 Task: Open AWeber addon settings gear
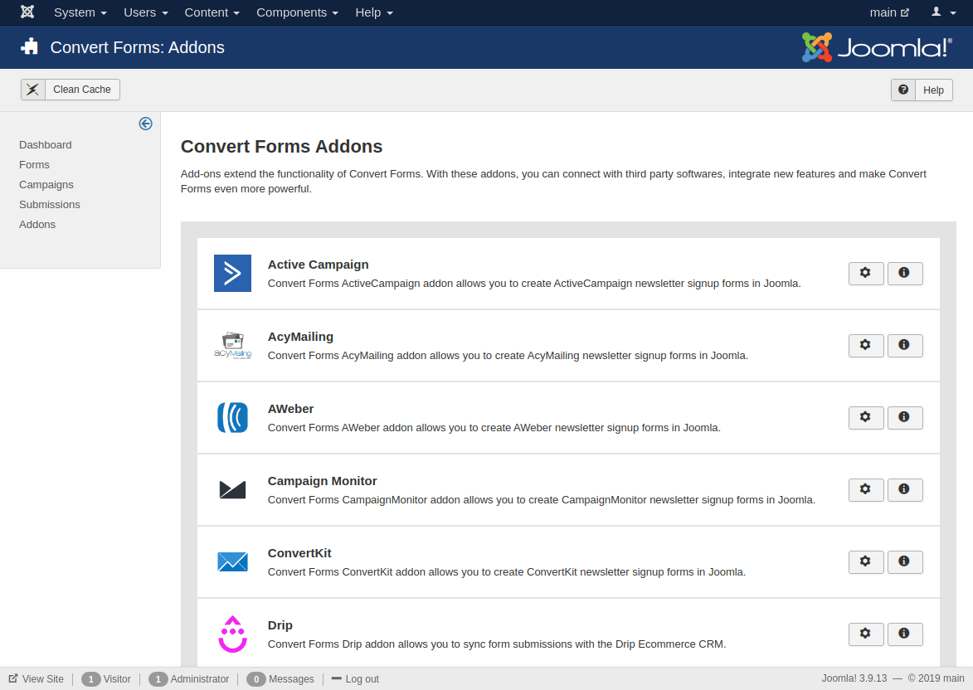click(x=866, y=418)
